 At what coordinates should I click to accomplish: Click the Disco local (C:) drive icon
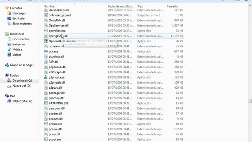9,80
